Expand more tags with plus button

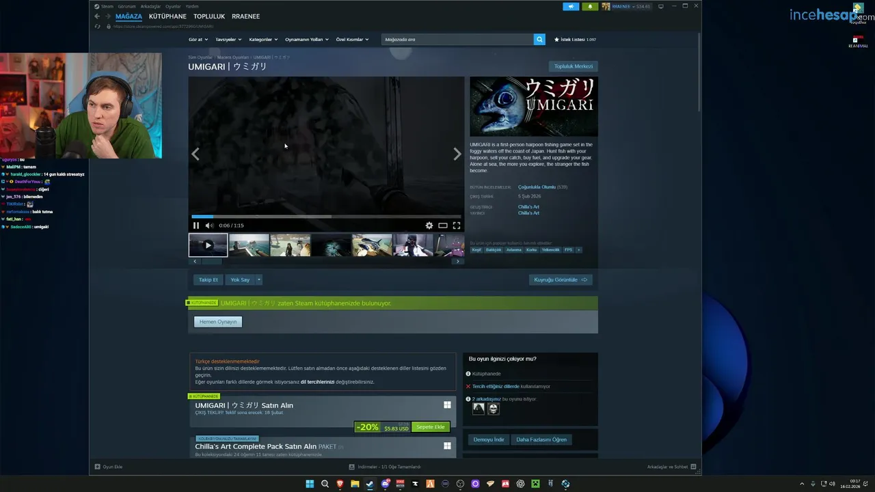[578, 250]
